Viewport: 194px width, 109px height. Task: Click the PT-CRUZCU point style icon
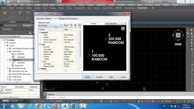(13, 54)
